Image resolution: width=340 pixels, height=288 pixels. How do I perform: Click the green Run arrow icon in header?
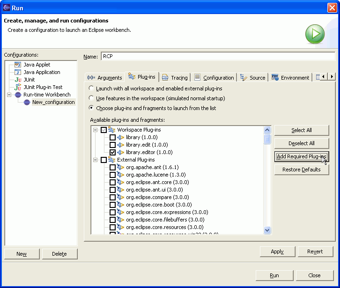click(x=315, y=34)
